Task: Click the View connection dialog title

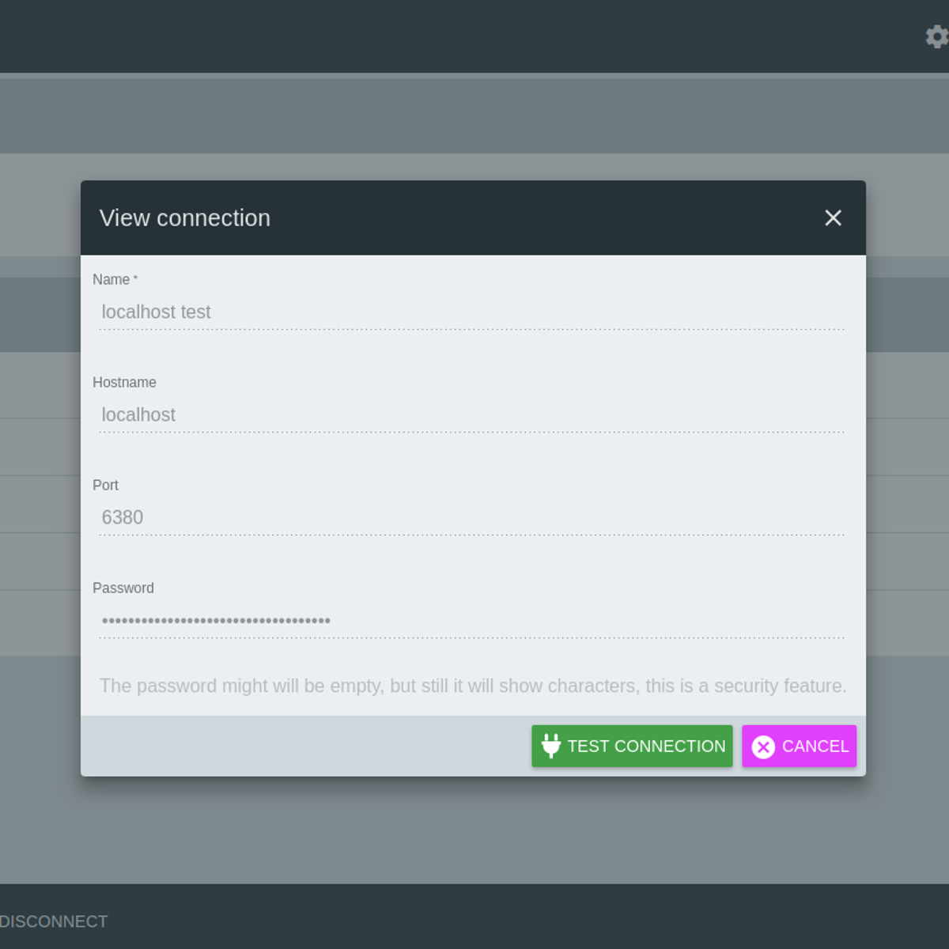Action: tap(185, 218)
